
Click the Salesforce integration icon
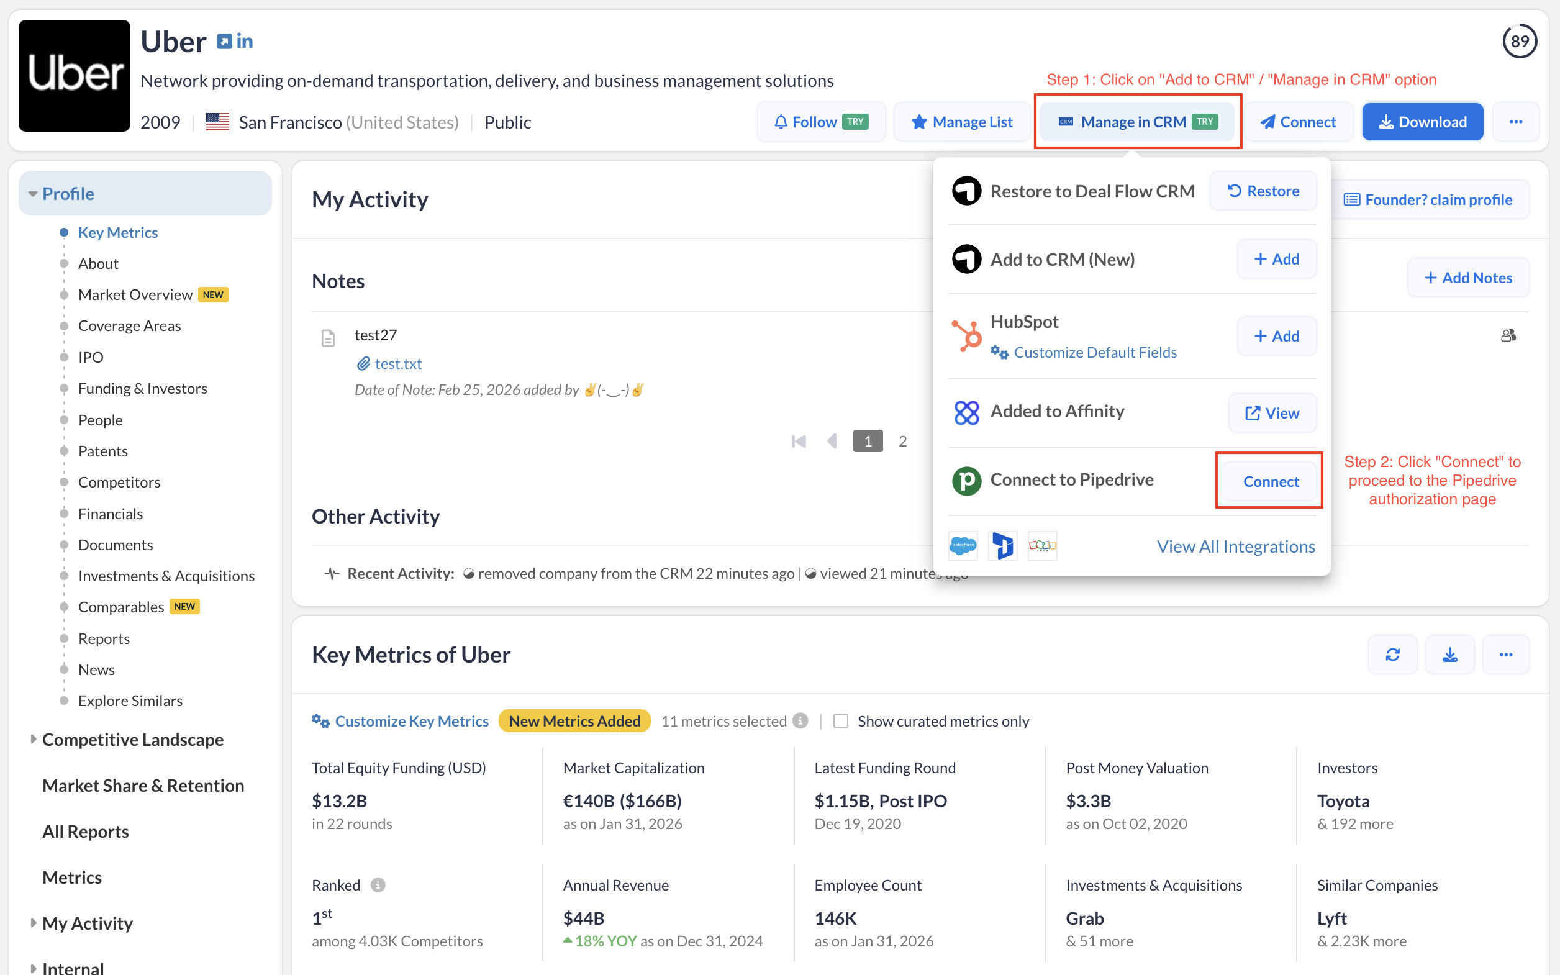click(963, 545)
